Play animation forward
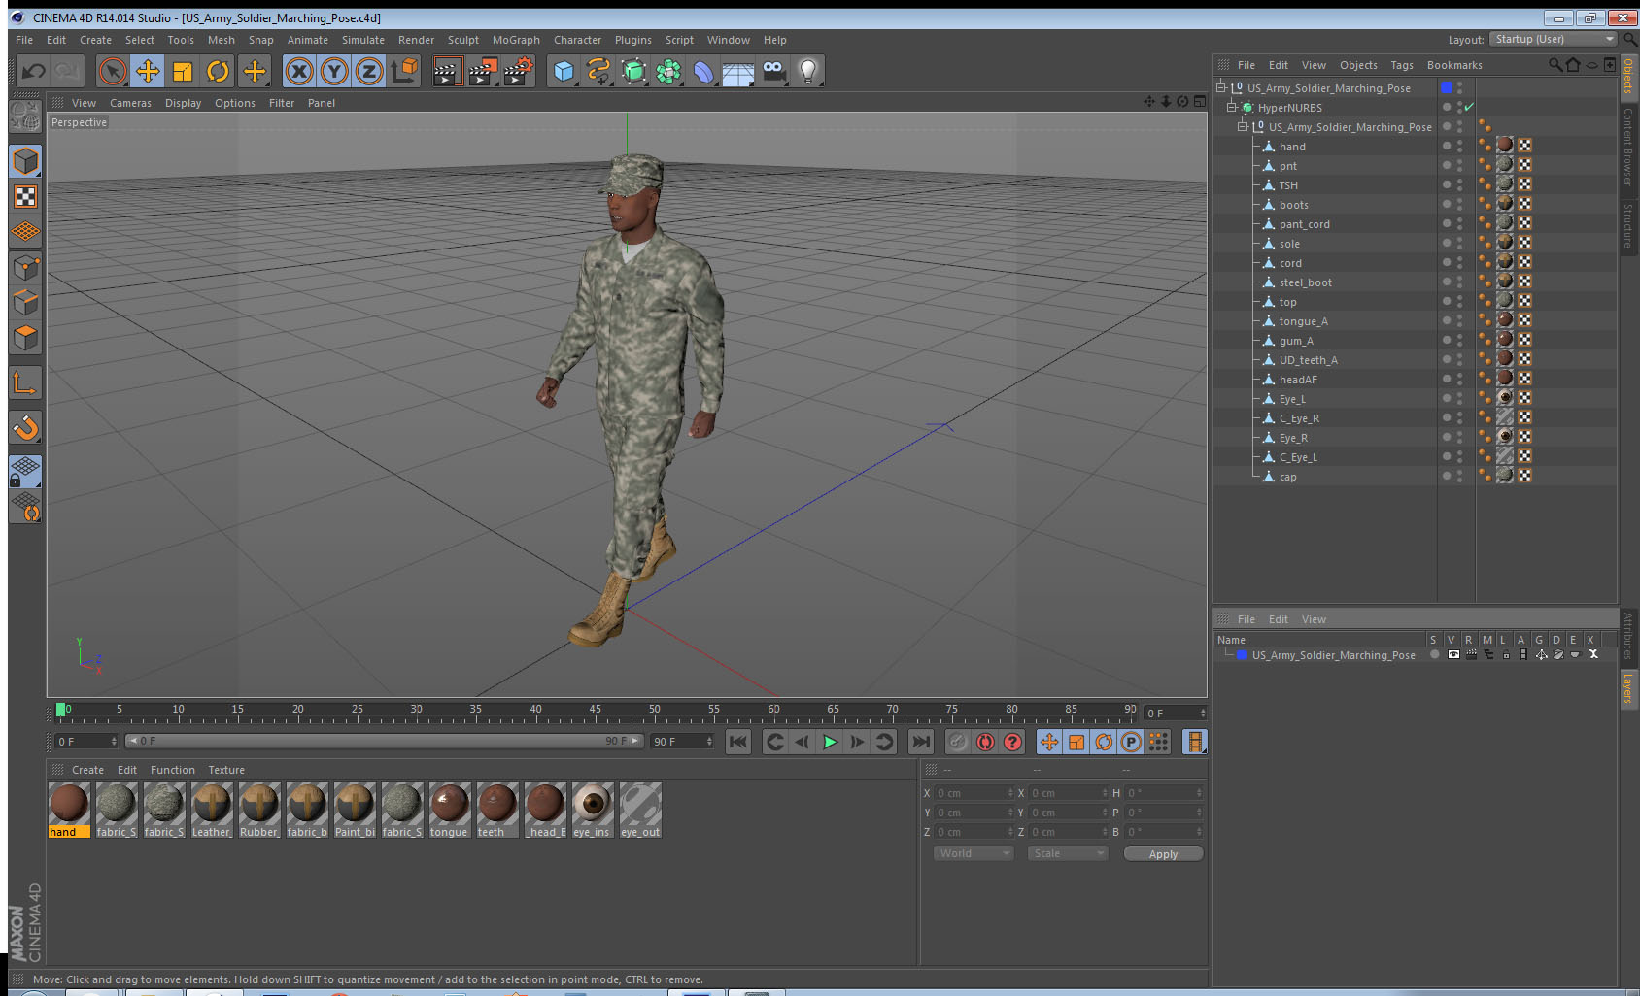1640x996 pixels. pyautogui.click(x=830, y=742)
